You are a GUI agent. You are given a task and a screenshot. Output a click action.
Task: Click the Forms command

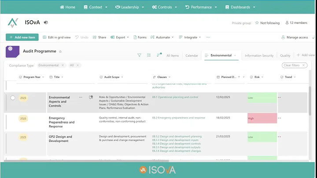coord(140,37)
